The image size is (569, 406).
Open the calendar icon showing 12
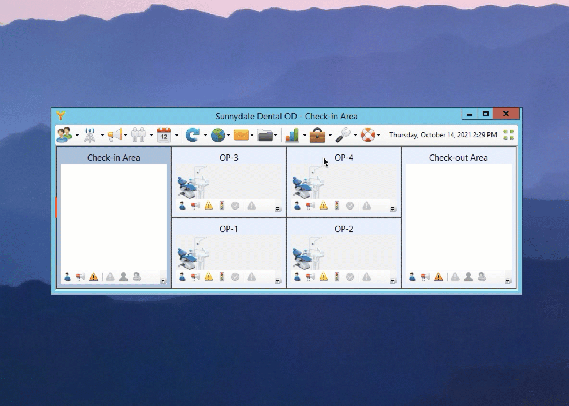[x=164, y=135]
